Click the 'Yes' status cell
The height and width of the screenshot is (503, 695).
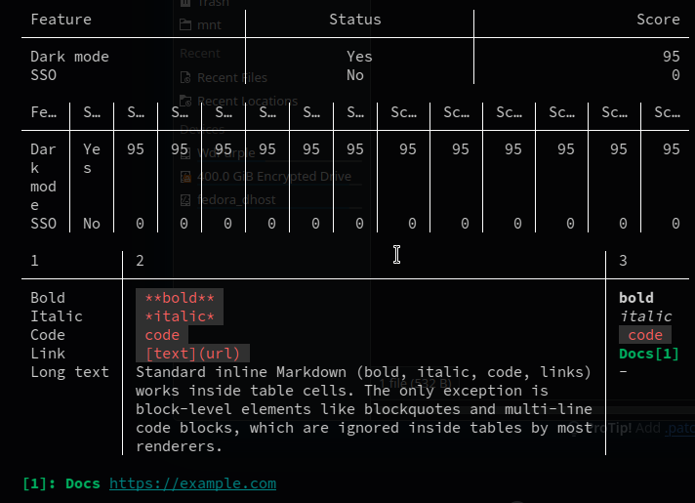click(x=359, y=57)
